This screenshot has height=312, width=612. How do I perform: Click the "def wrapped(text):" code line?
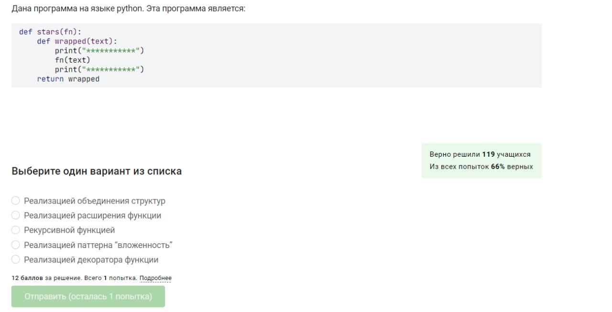point(77,42)
